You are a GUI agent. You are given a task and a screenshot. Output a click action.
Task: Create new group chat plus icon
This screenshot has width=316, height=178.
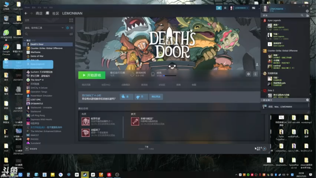click(x=307, y=100)
